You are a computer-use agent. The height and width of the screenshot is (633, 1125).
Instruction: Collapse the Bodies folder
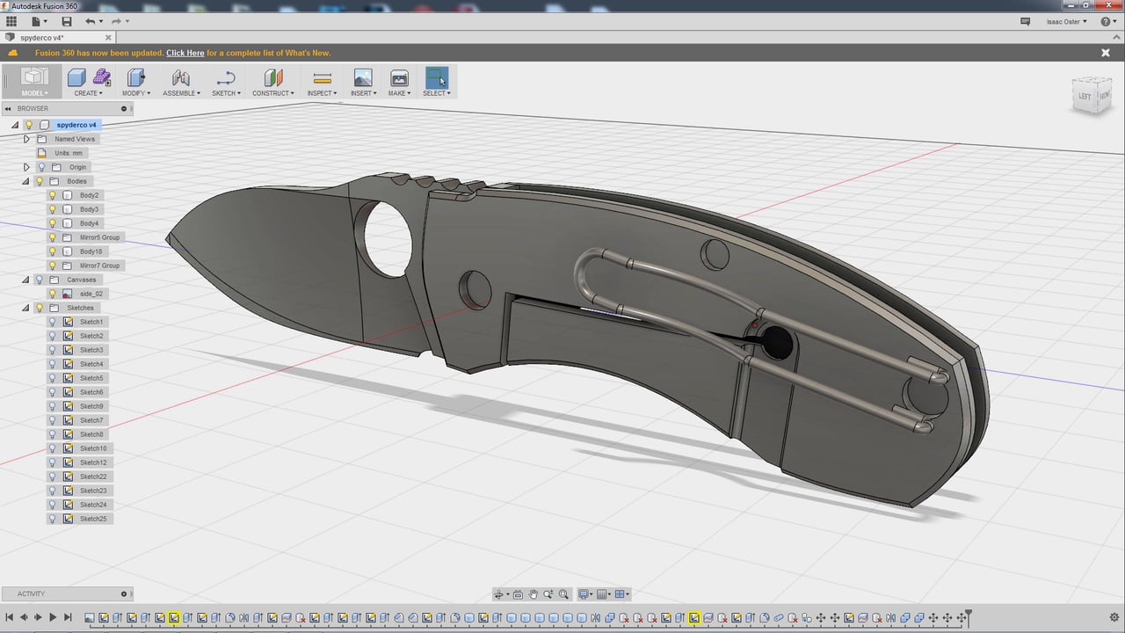tap(26, 181)
